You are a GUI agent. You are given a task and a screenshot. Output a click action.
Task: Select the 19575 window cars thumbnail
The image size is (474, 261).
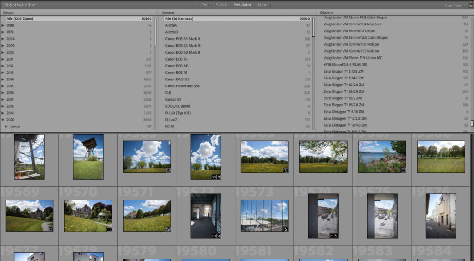point(382,216)
